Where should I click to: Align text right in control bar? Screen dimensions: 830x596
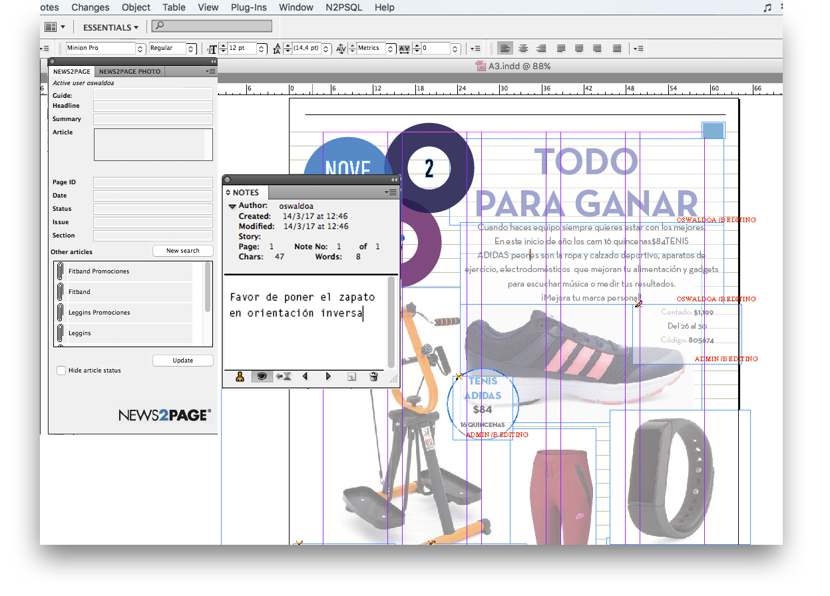[x=542, y=49]
